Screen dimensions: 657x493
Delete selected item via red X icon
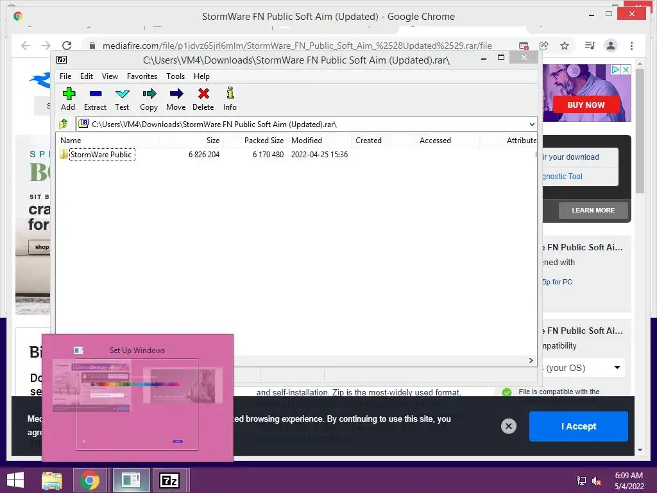(x=203, y=99)
